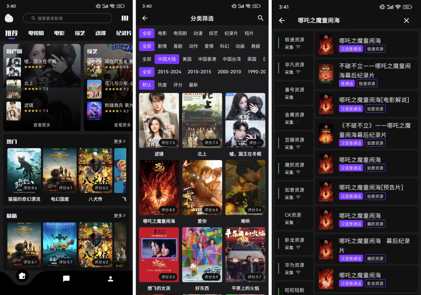
Task: Tap the 卧龙资源 tag on last result
Action: pos(375,283)
